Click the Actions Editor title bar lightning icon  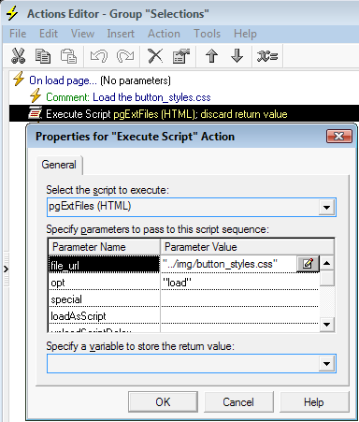coord(12,13)
